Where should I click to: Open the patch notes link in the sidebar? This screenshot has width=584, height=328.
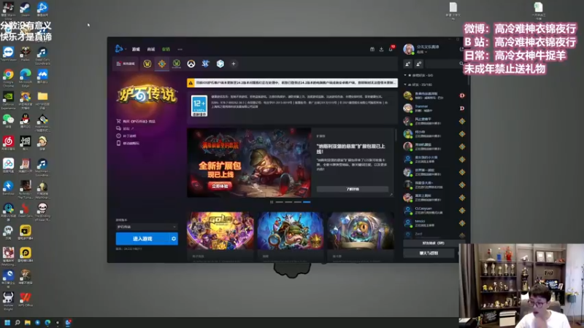coord(126,136)
